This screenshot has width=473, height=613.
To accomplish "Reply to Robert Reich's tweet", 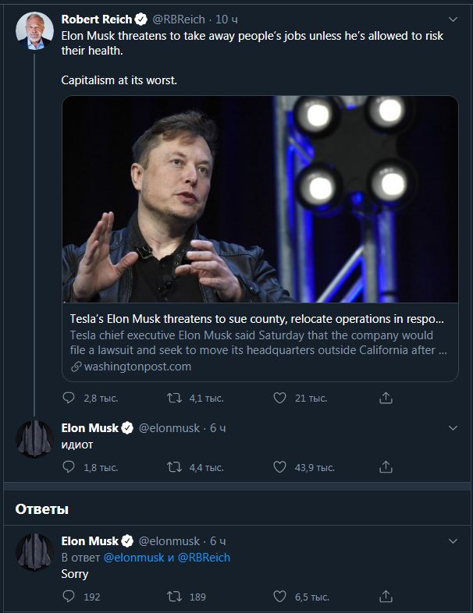I will [x=69, y=398].
